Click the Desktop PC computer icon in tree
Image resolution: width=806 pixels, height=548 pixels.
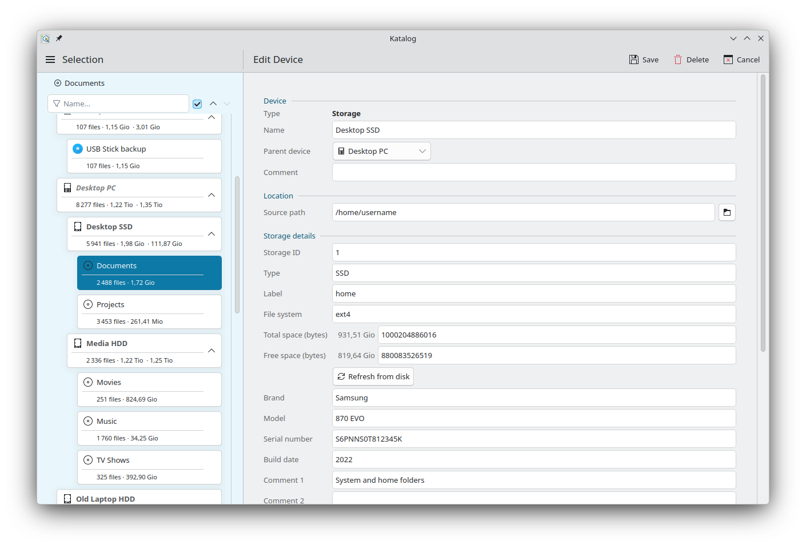point(67,188)
